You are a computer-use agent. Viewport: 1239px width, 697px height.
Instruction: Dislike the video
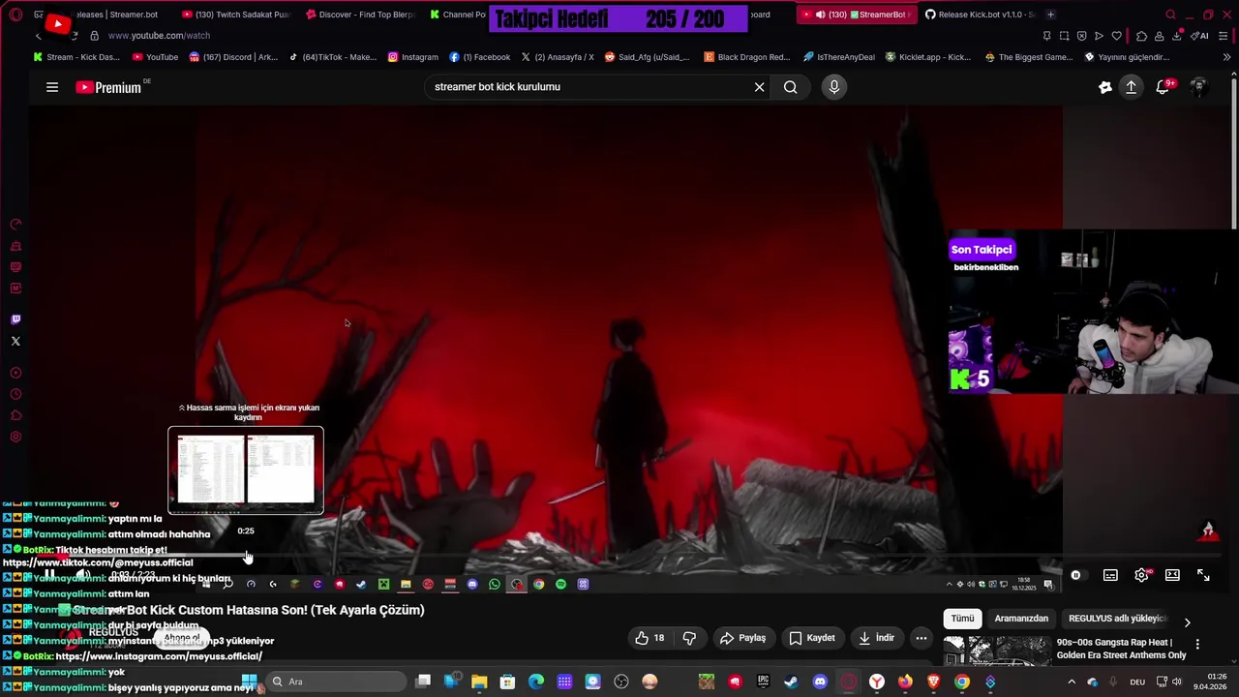(689, 638)
